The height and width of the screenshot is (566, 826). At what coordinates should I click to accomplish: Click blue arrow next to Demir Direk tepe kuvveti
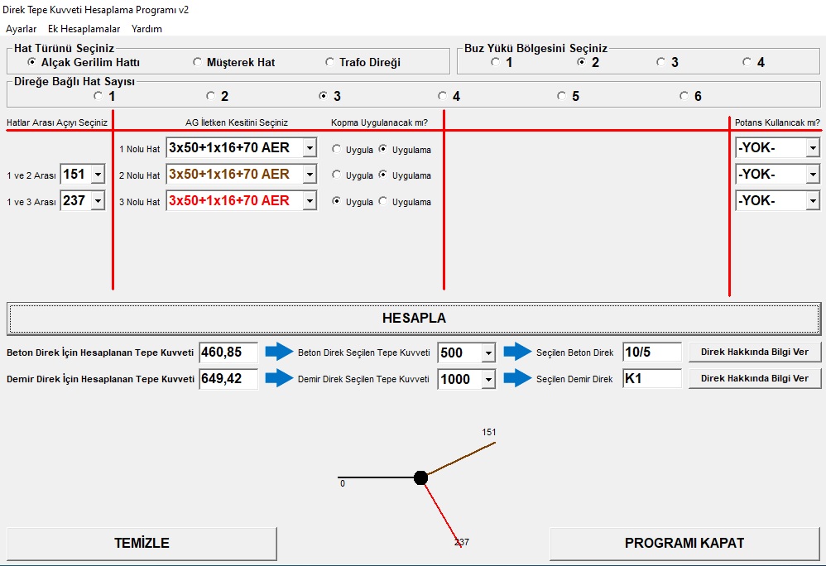[x=279, y=378]
